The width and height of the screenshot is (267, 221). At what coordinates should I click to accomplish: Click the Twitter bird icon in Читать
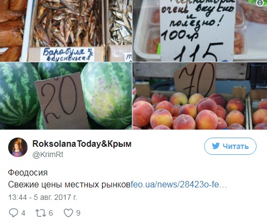coord(215,146)
